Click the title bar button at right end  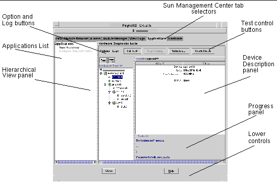coord(219,25)
